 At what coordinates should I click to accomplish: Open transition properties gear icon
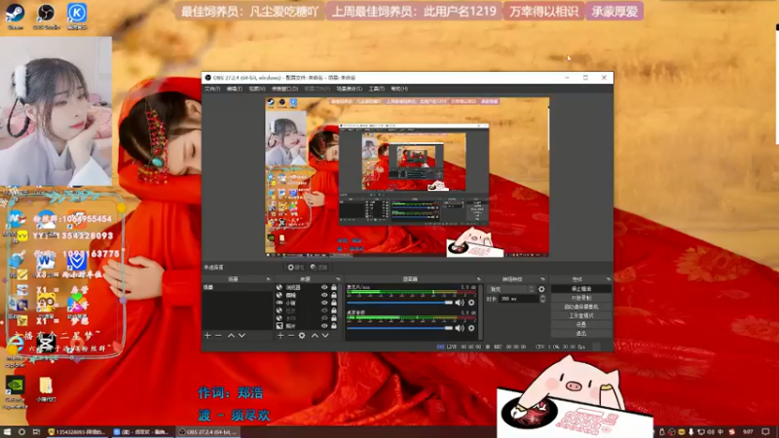pyautogui.click(x=541, y=289)
